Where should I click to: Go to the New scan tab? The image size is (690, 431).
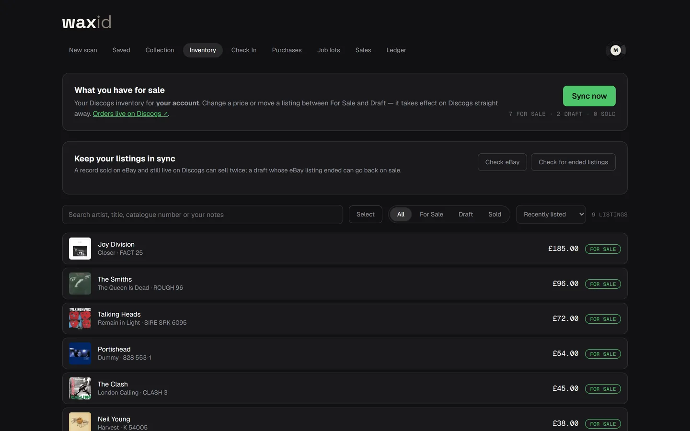[83, 50]
